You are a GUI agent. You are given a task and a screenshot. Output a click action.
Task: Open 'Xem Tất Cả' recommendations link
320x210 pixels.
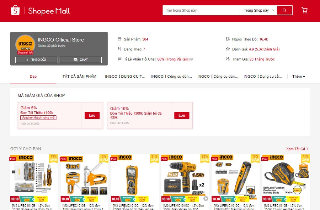[x=297, y=149]
